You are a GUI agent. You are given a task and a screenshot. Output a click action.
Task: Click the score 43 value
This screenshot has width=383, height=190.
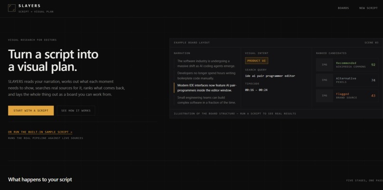click(373, 96)
